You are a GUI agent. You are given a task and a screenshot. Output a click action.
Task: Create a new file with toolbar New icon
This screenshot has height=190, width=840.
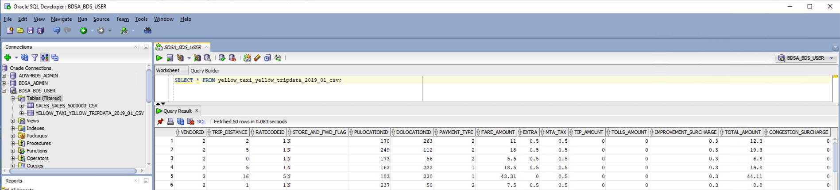point(10,30)
